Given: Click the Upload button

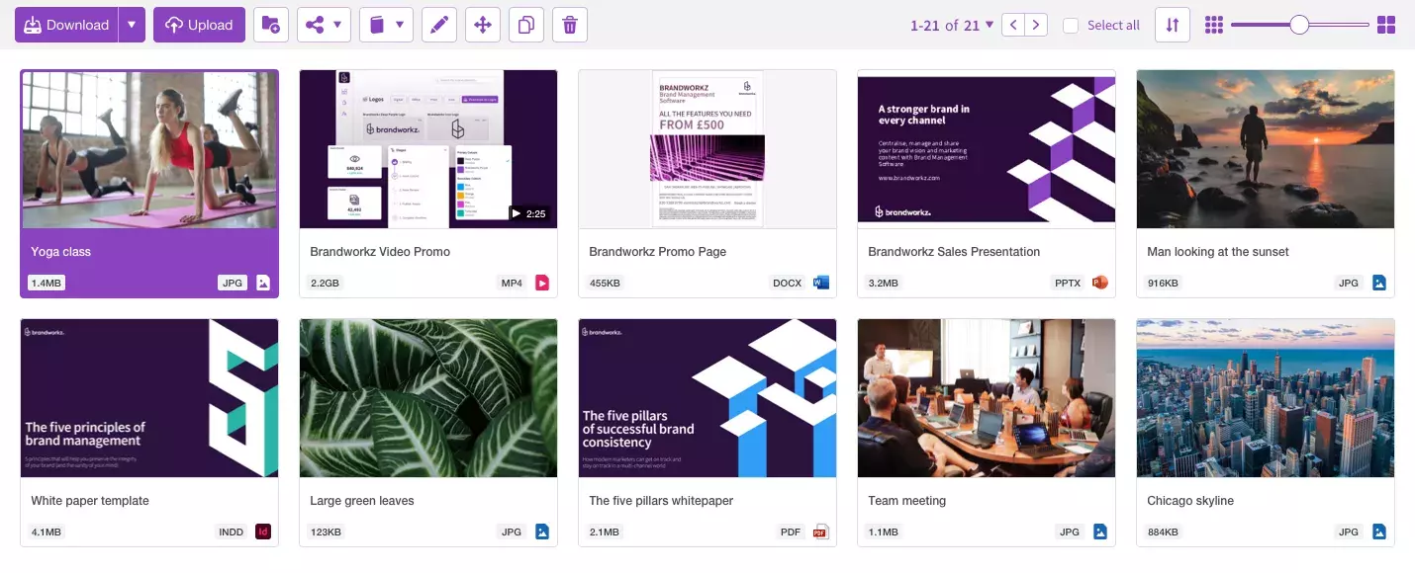Looking at the screenshot, I should 199,25.
